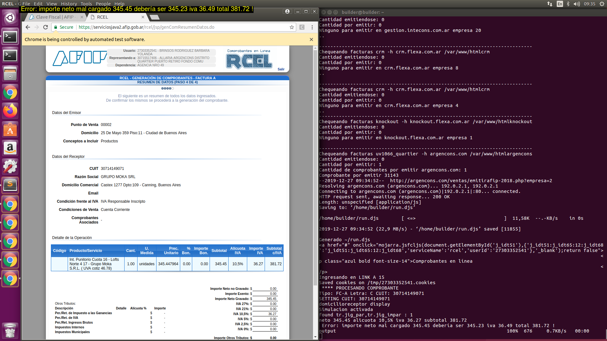607x341 pixels.
Task: Open System Settings wrench icon
Action: click(10, 167)
